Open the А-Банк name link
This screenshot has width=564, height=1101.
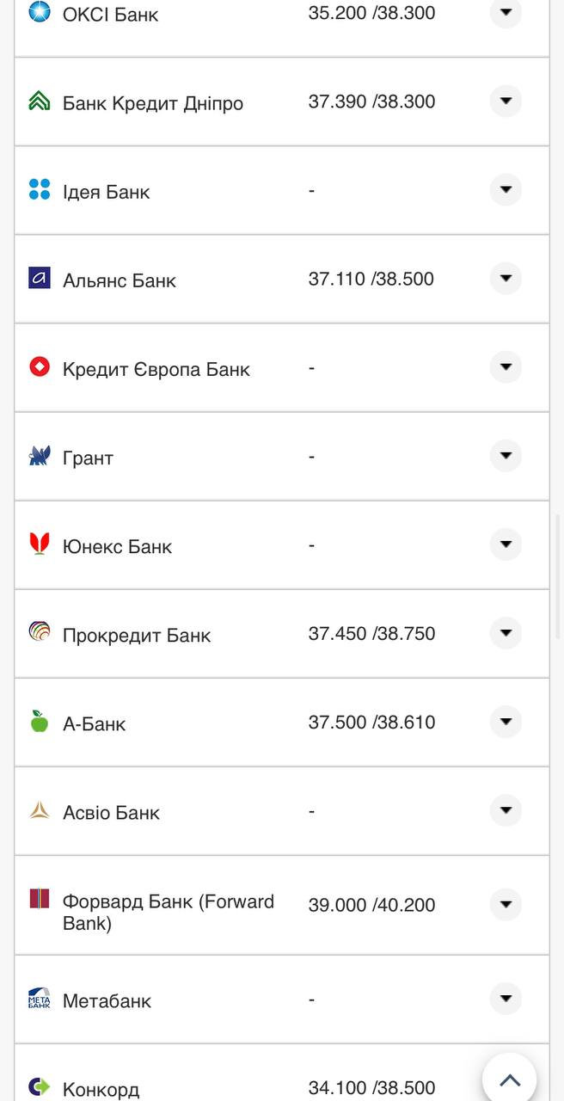95,724
